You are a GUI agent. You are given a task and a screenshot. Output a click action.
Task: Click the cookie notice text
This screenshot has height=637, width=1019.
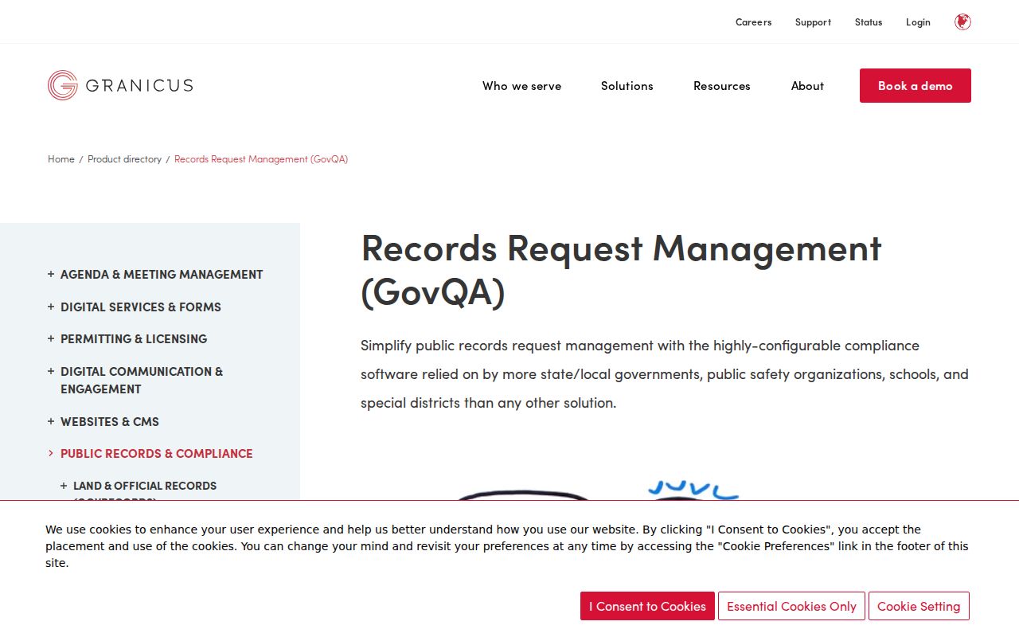507,546
